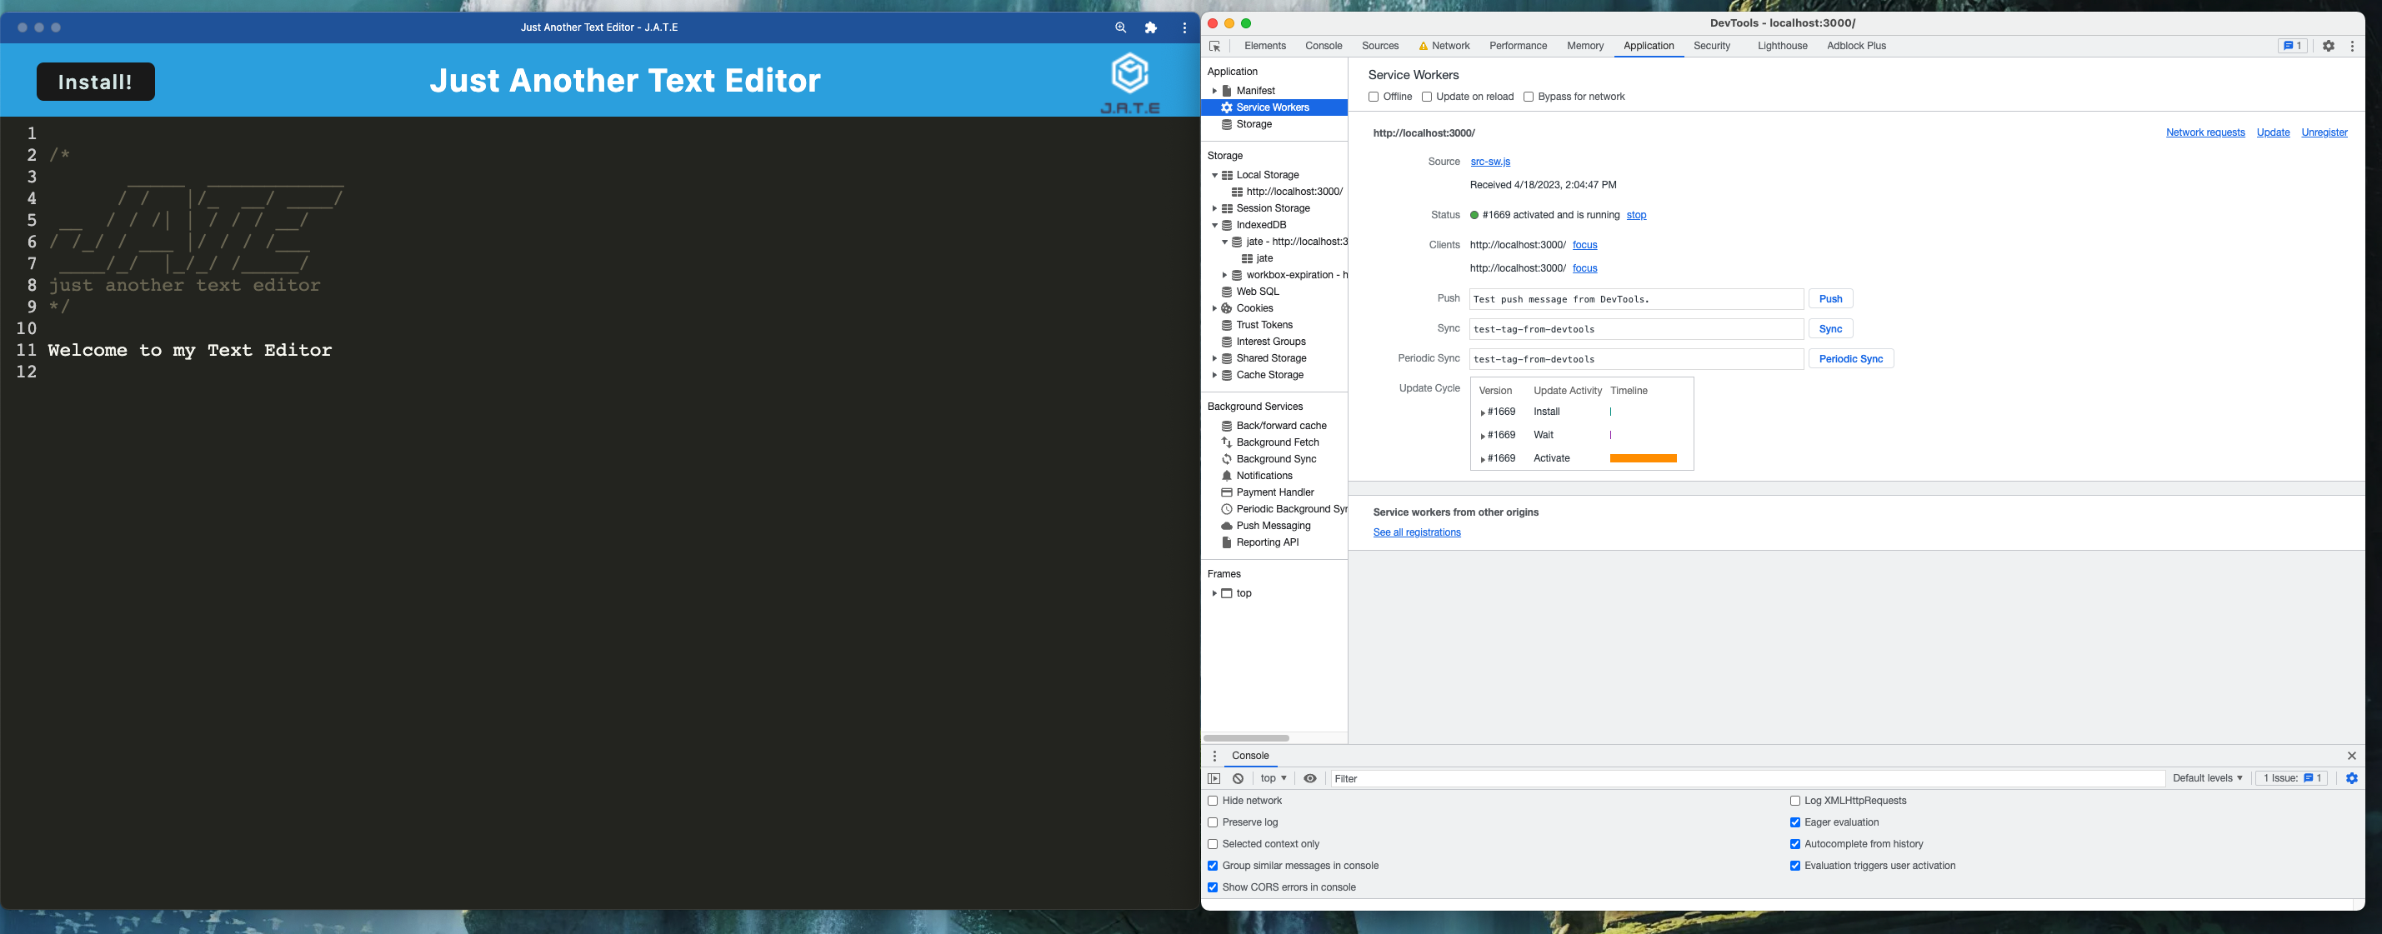The image size is (2382, 934).
Task: Open the J.A.T.E window three-dot menu
Action: (1184, 27)
